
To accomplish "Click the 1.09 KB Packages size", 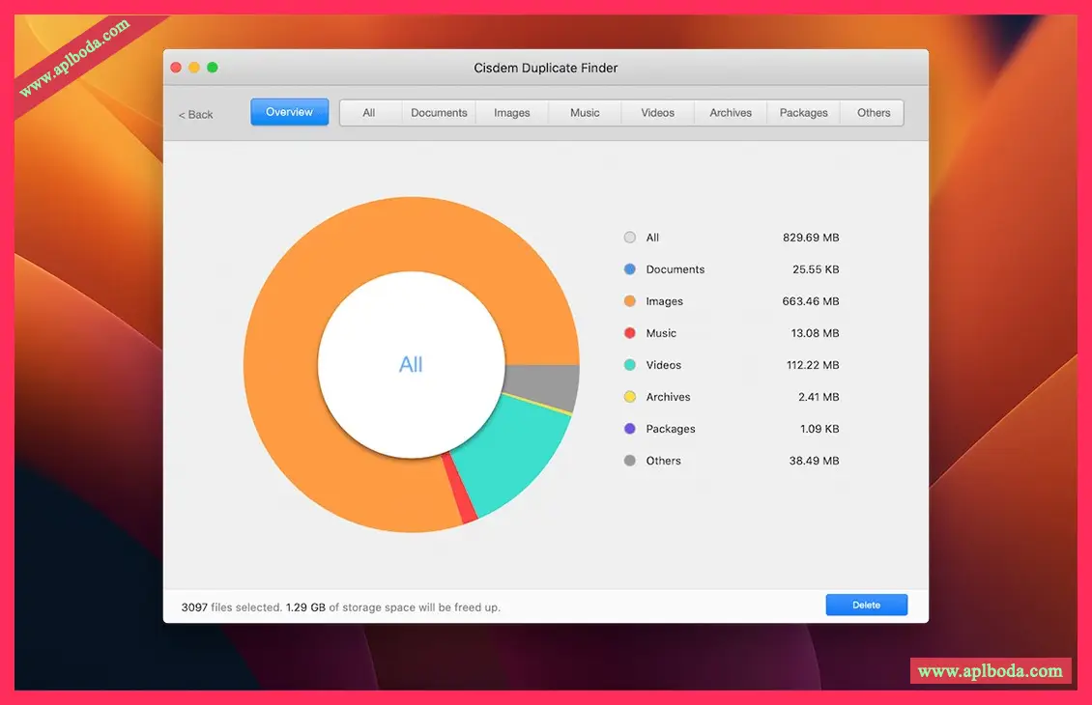I will coord(819,429).
